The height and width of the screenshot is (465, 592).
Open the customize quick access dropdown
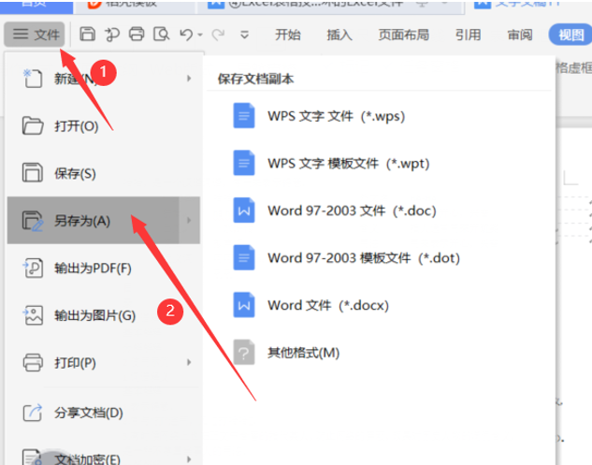[x=245, y=35]
